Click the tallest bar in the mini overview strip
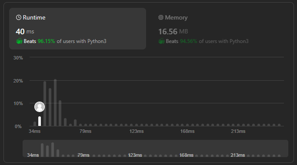The image size is (297, 165). click(53, 150)
